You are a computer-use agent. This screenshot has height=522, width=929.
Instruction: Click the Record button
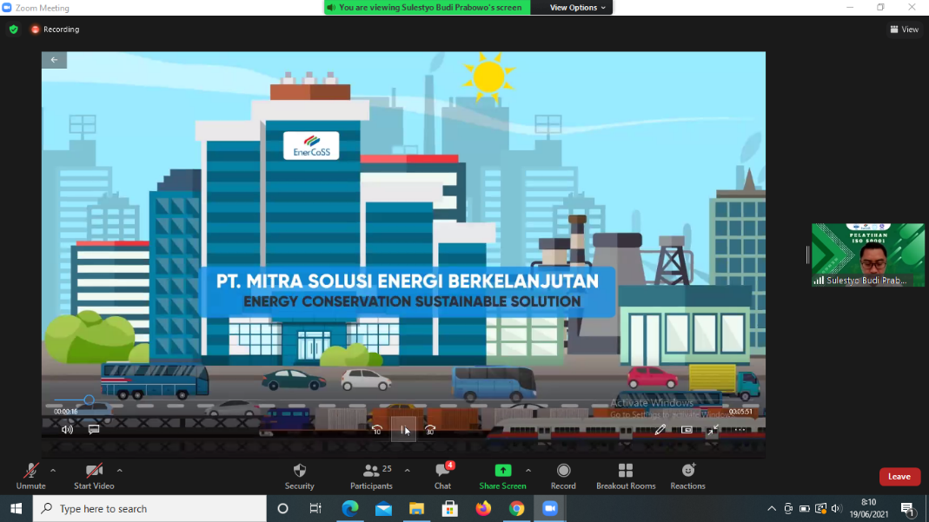point(563,477)
